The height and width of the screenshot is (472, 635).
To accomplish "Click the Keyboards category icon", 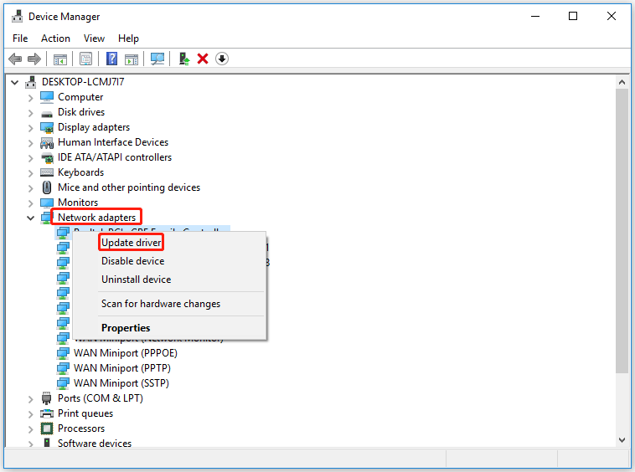I will click(x=47, y=172).
